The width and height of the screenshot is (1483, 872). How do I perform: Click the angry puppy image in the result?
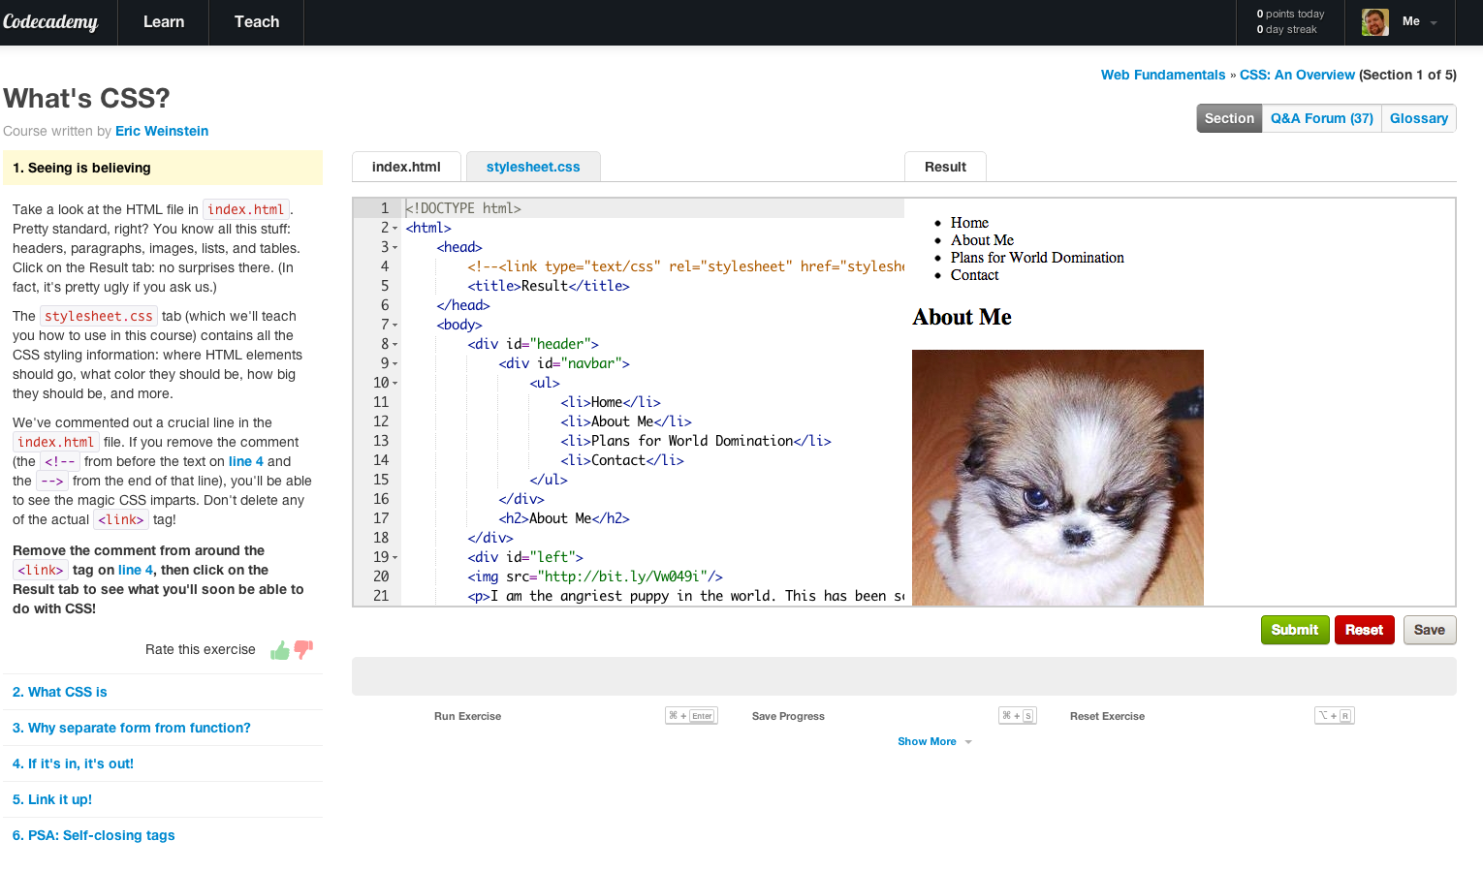[x=1057, y=478]
